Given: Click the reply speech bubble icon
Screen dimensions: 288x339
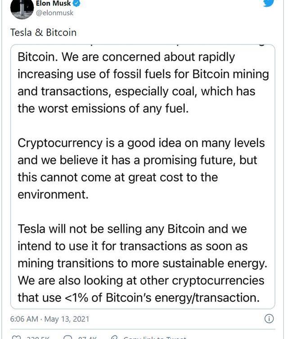Looking at the screenshot, I should click(68, 337).
